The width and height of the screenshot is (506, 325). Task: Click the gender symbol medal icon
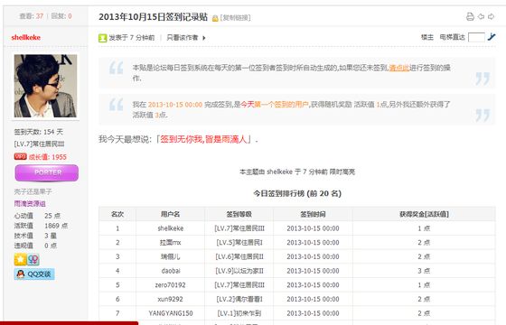[33, 259]
